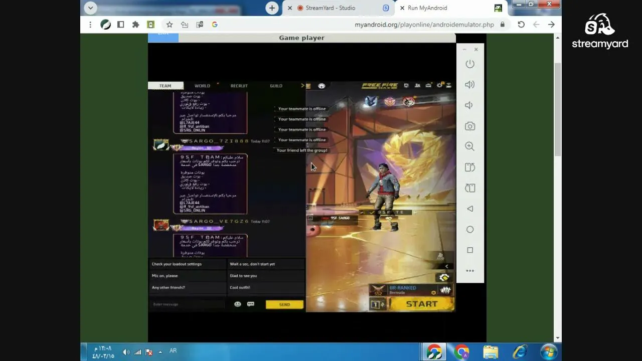
Task: Click the emulator zoom magnifier icon
Action: point(470,146)
